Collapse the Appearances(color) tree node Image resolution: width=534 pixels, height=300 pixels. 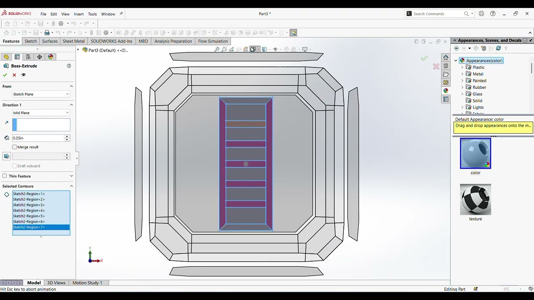(456, 60)
